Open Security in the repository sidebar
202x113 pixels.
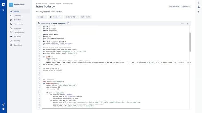pos(20,41)
